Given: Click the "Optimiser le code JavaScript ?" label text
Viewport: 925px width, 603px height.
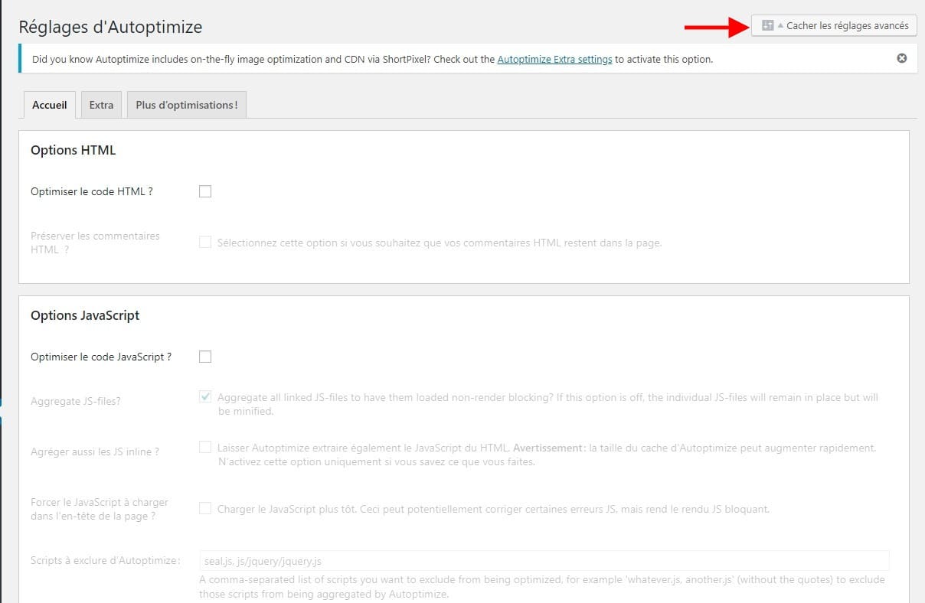Looking at the screenshot, I should coord(101,357).
